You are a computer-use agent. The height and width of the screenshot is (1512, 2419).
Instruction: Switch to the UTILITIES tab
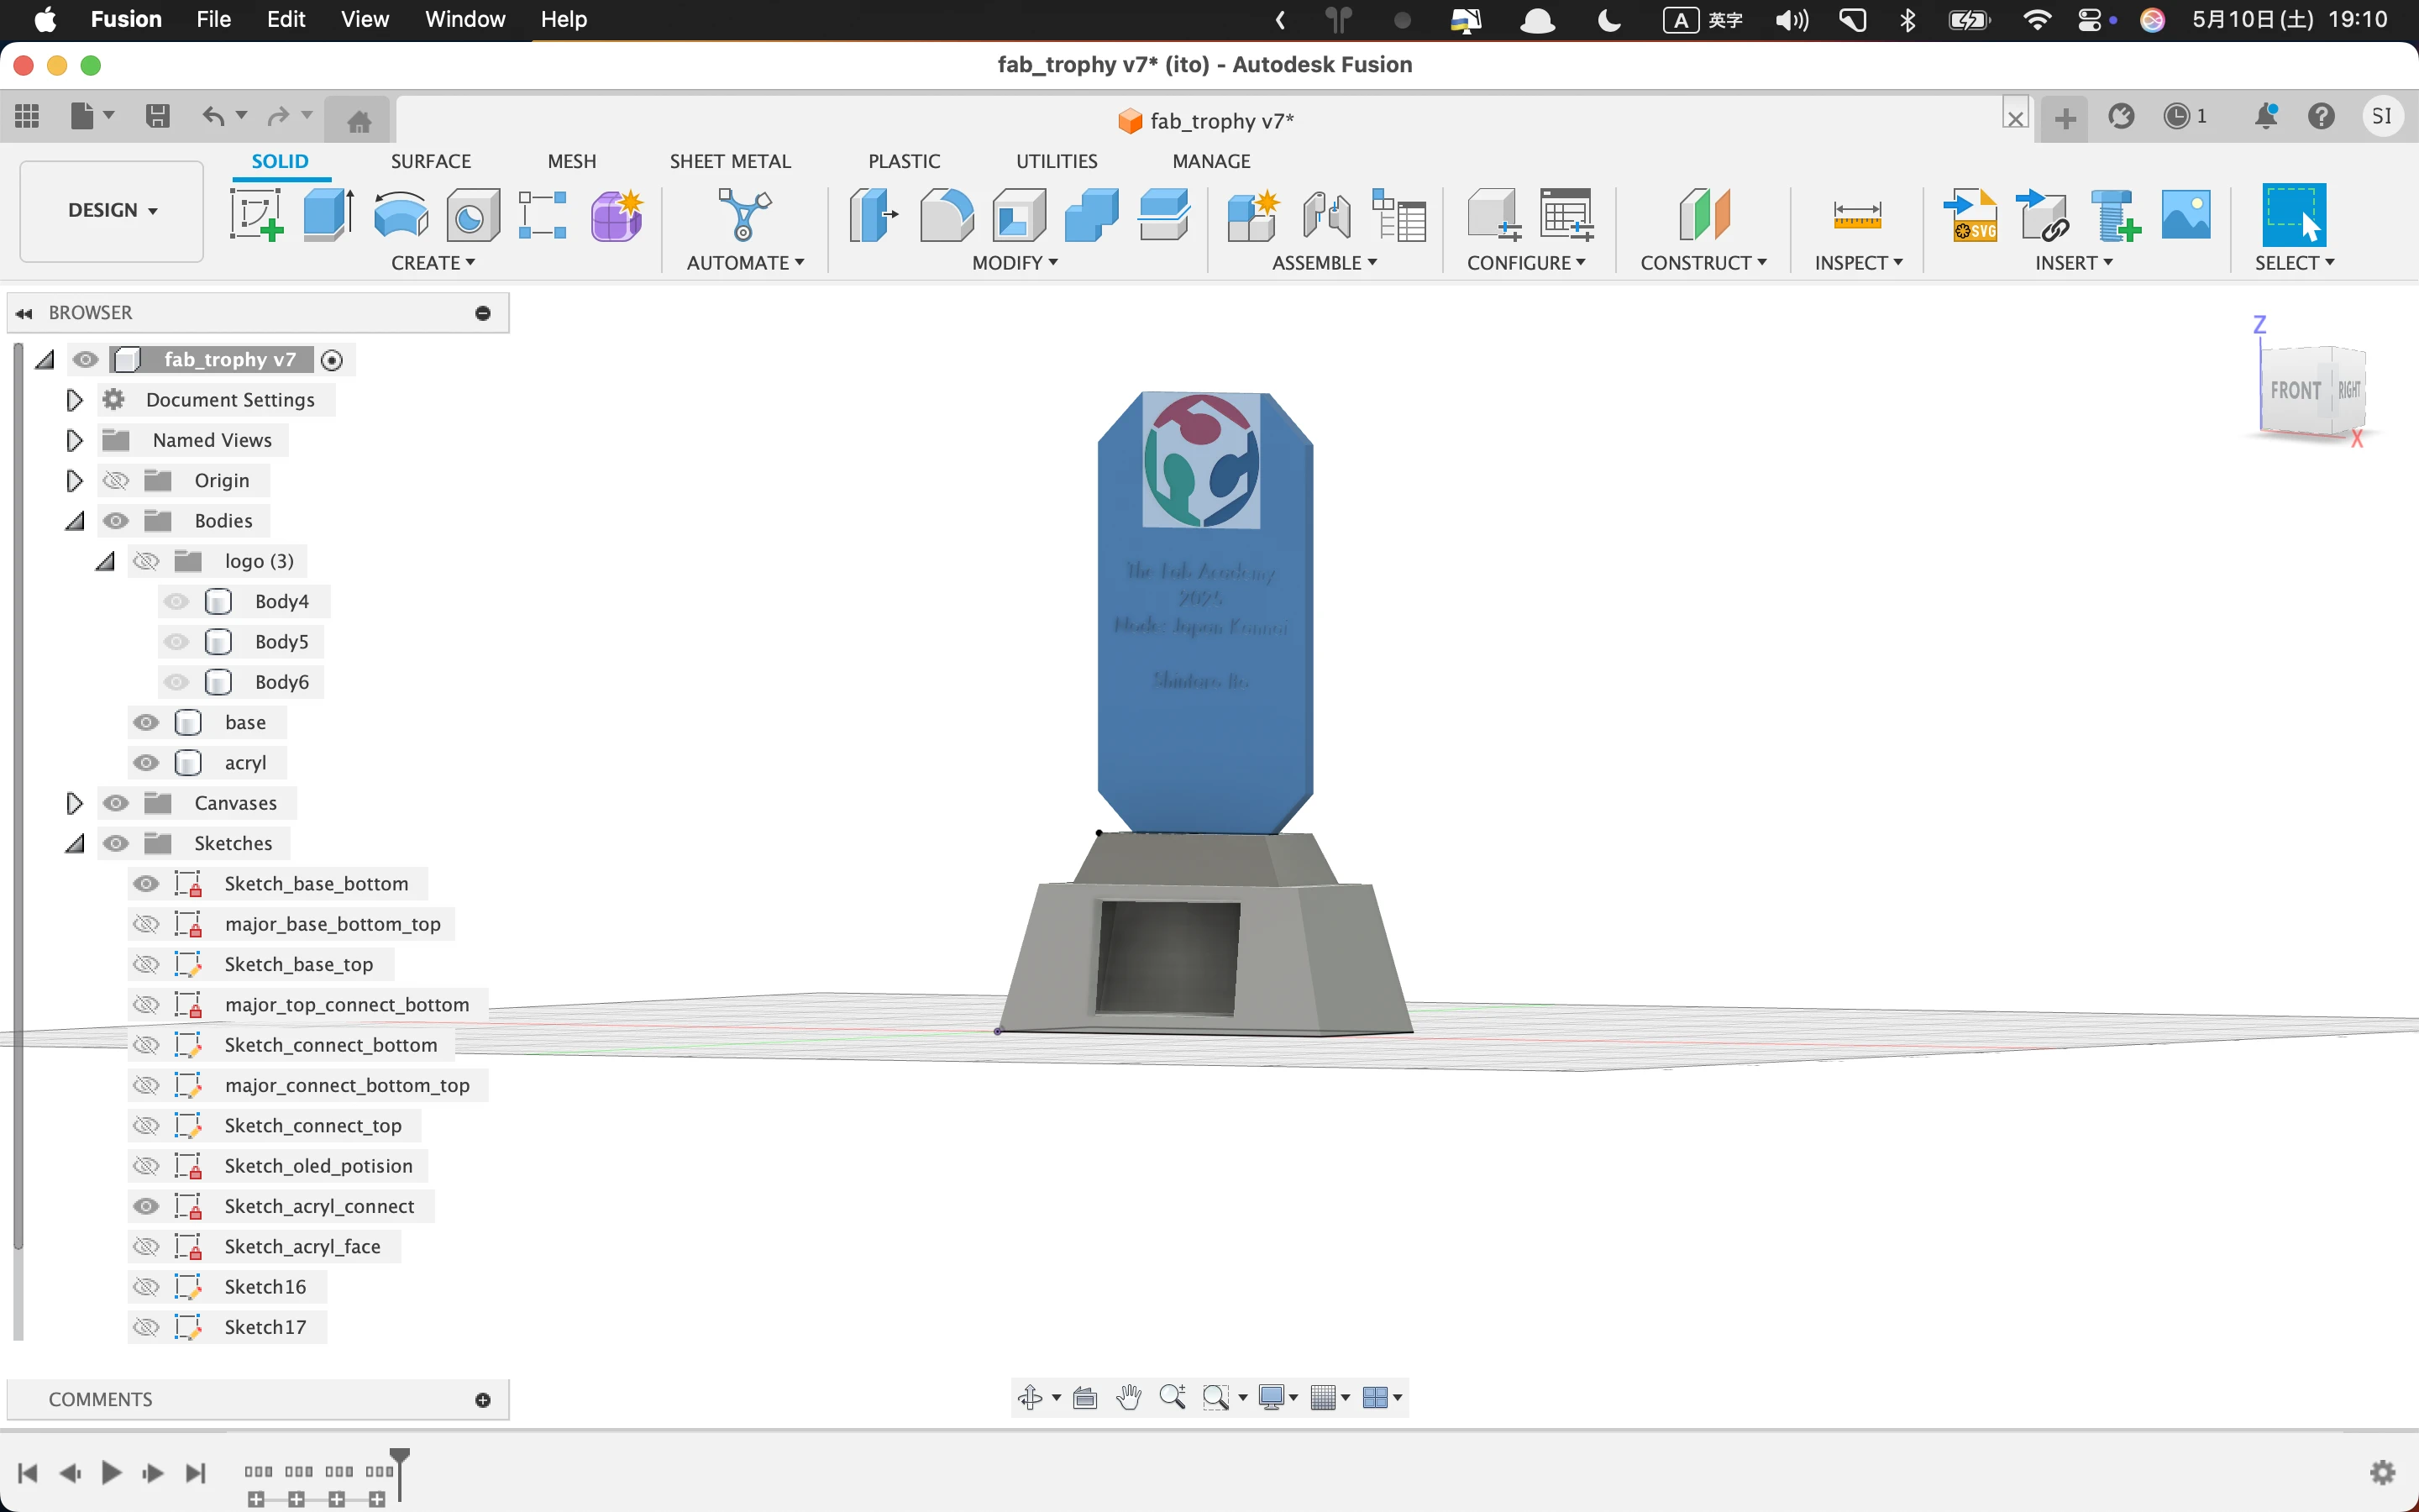[1057, 161]
